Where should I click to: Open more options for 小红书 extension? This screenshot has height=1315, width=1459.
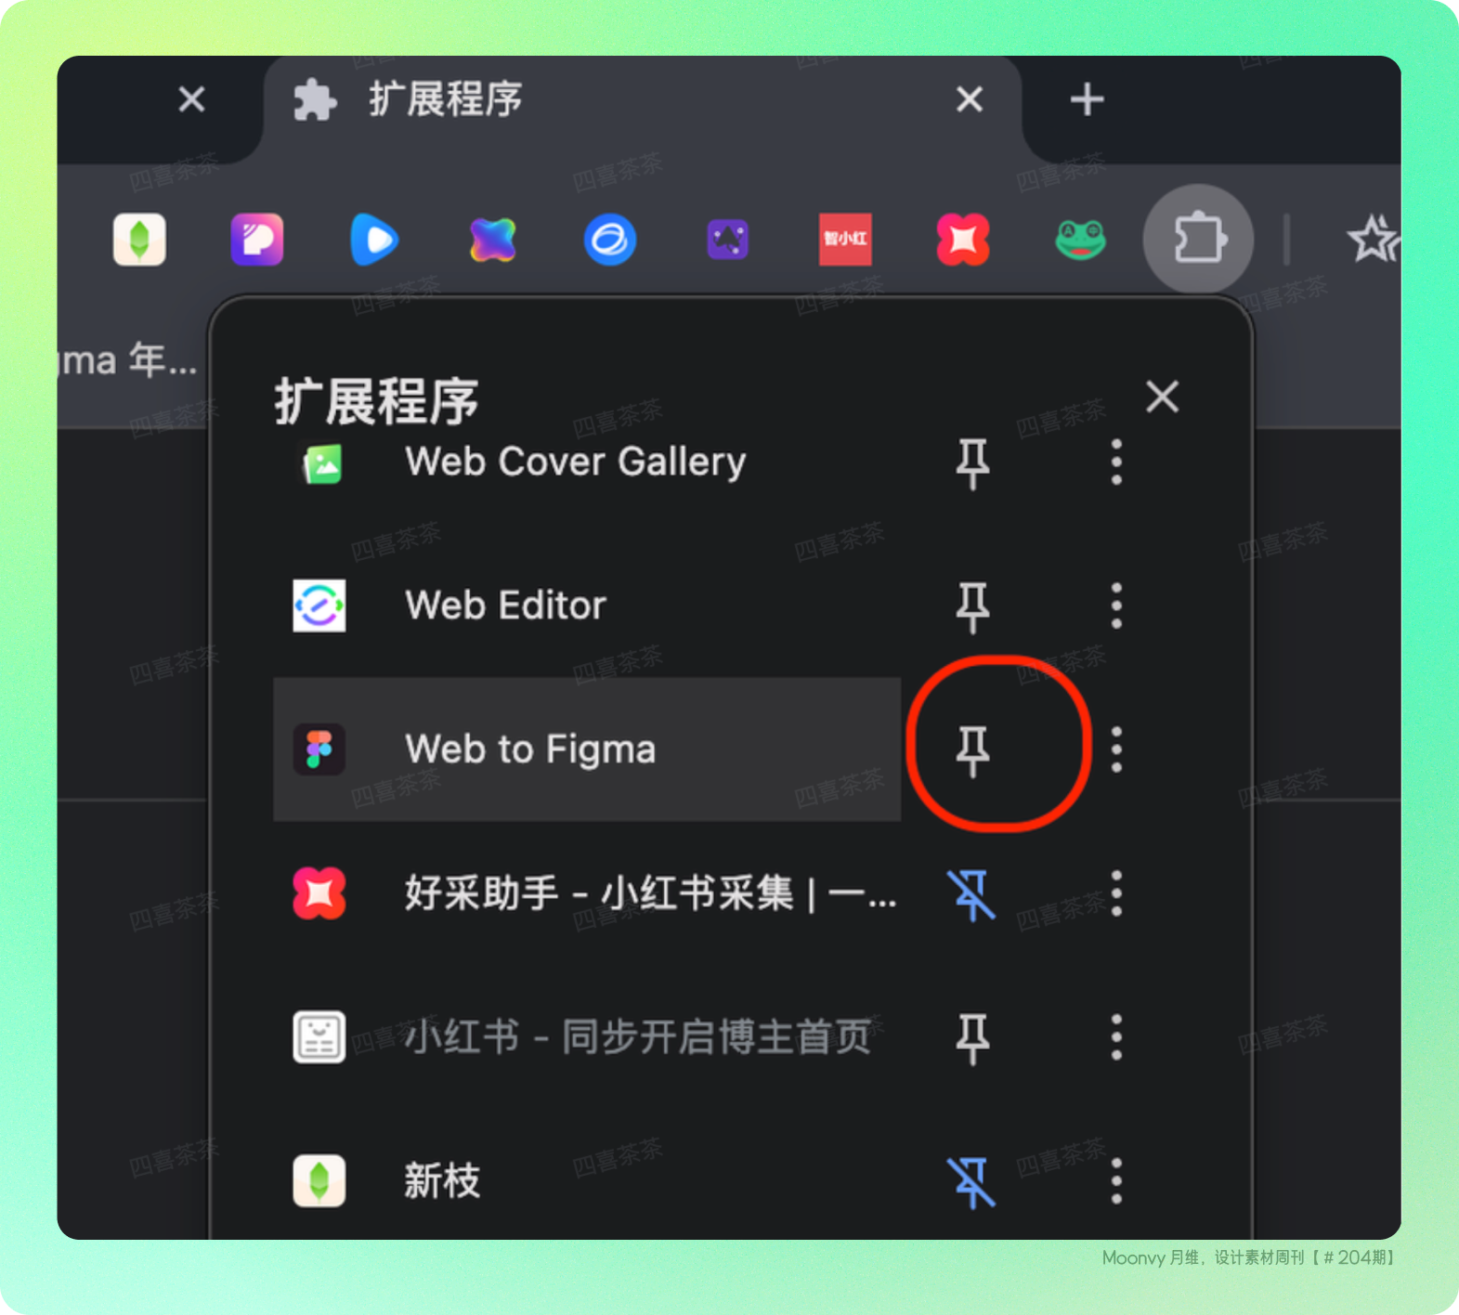[x=1116, y=1037]
